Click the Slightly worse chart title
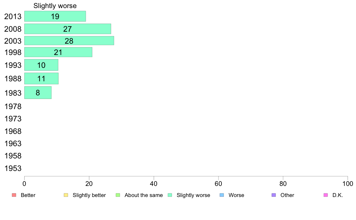The height and width of the screenshot is (220, 356). point(55,6)
